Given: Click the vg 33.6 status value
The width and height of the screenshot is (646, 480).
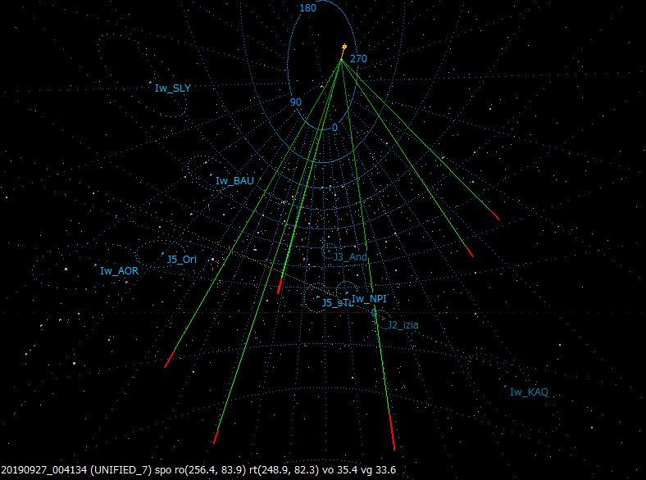Looking at the screenshot, I should [378, 470].
